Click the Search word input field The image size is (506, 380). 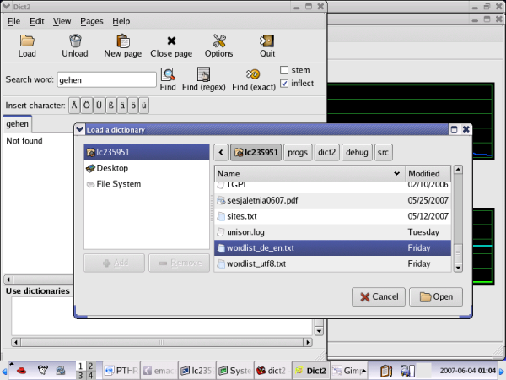pyautogui.click(x=107, y=79)
